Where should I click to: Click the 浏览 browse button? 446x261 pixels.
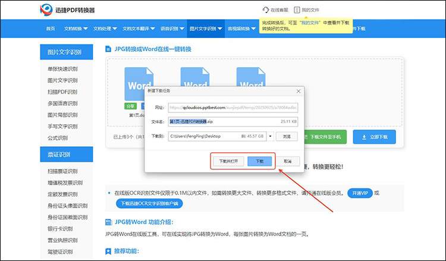(287, 137)
